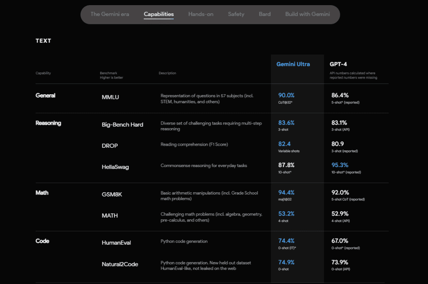
Task: Navigate to the Bard section
Action: pyautogui.click(x=265, y=14)
